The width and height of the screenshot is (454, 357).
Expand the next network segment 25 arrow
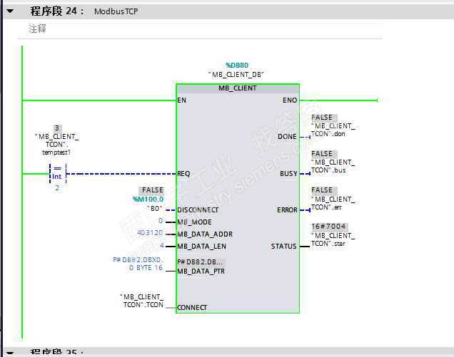[x=10, y=353]
